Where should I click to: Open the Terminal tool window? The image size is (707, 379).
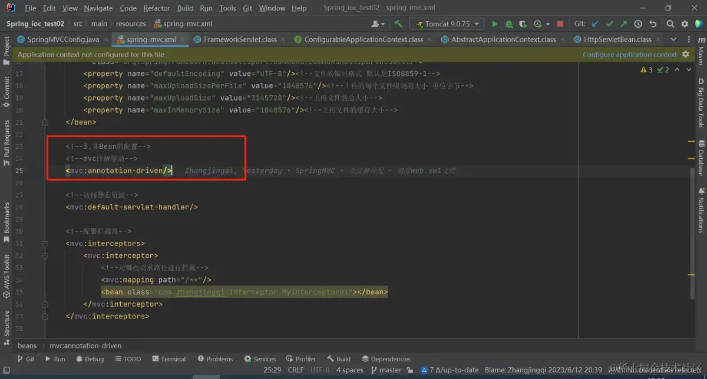(169, 359)
